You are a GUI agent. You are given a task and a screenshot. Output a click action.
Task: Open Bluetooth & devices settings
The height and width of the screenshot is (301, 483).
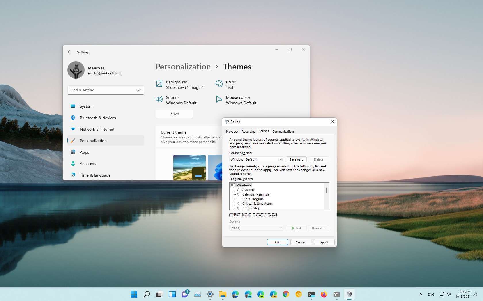tap(106, 118)
